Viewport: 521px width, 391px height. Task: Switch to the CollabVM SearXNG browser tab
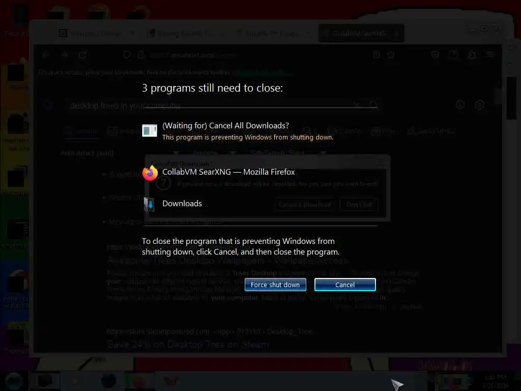pos(361,33)
